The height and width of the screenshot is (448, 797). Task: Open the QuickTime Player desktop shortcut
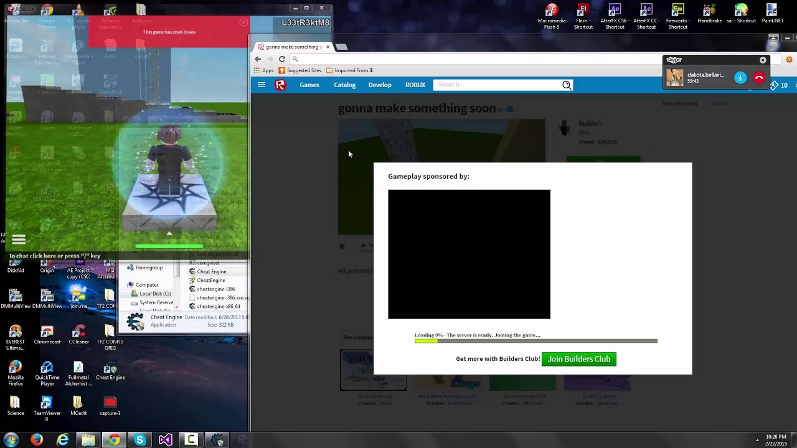tap(47, 373)
